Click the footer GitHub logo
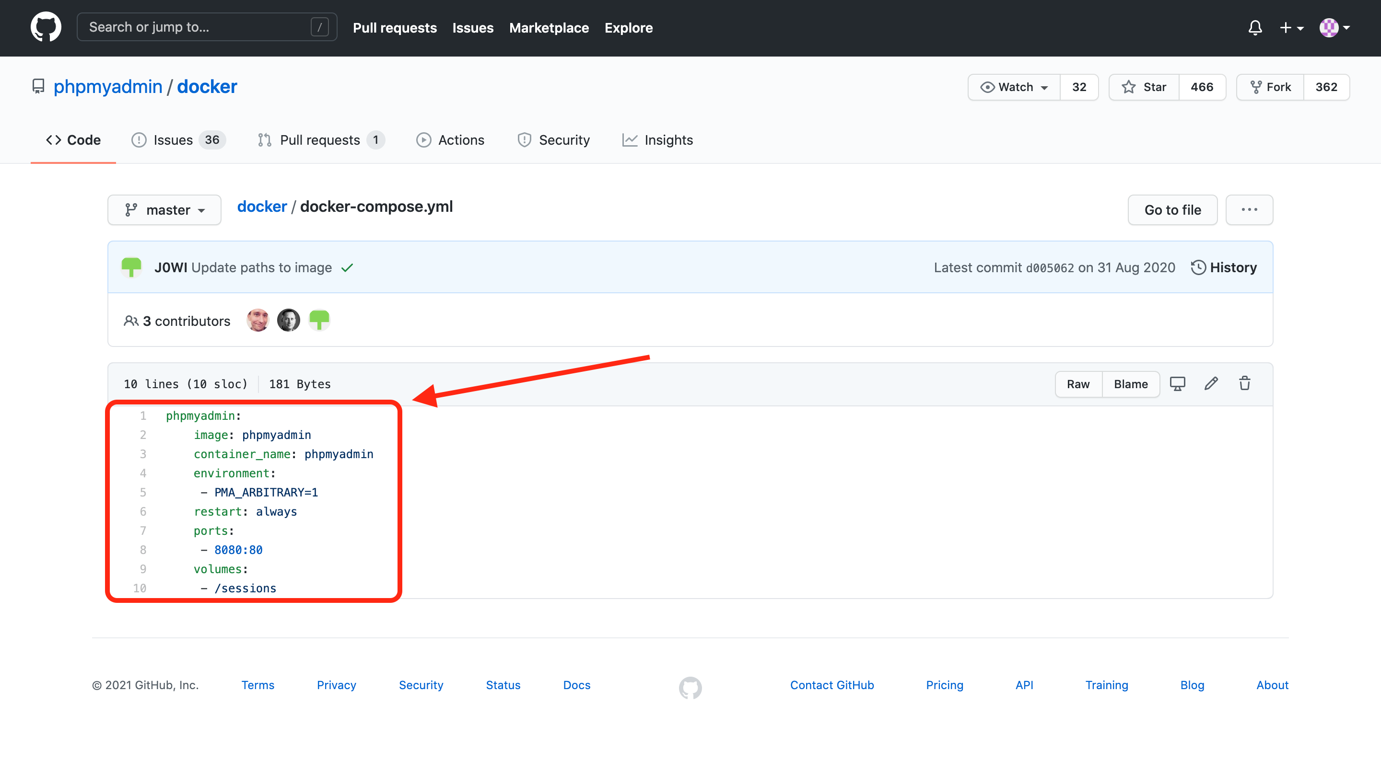Viewport: 1381px width, 784px height. 690,687
